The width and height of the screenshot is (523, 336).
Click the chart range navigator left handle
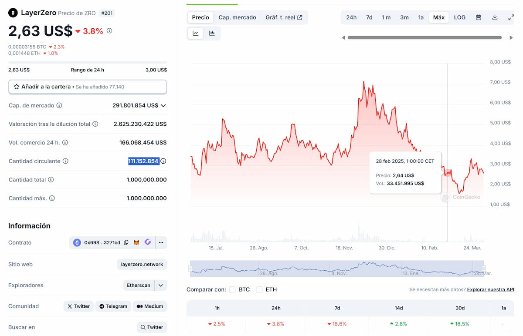coord(190,269)
